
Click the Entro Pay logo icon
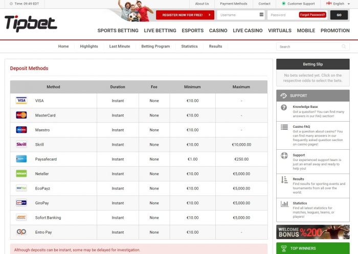click(21, 232)
